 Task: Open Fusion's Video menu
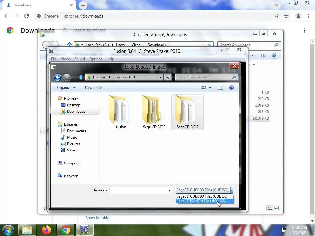pyautogui.click(x=65, y=59)
